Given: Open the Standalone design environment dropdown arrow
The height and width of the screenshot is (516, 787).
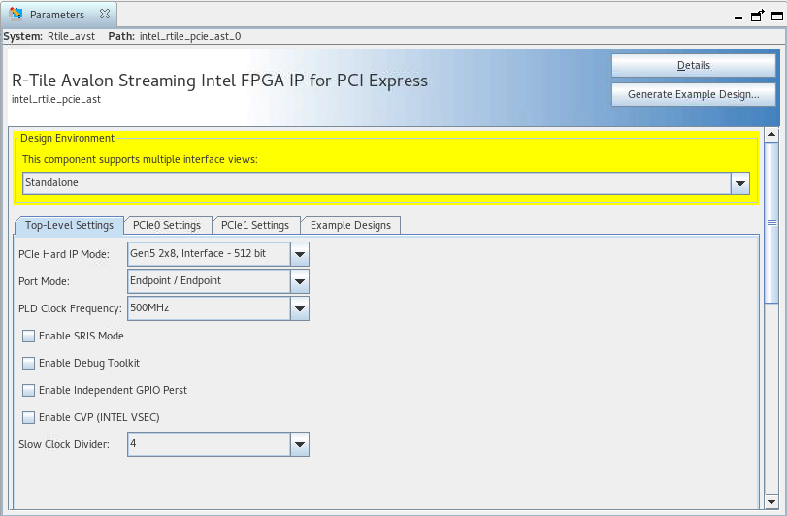Looking at the screenshot, I should [739, 183].
